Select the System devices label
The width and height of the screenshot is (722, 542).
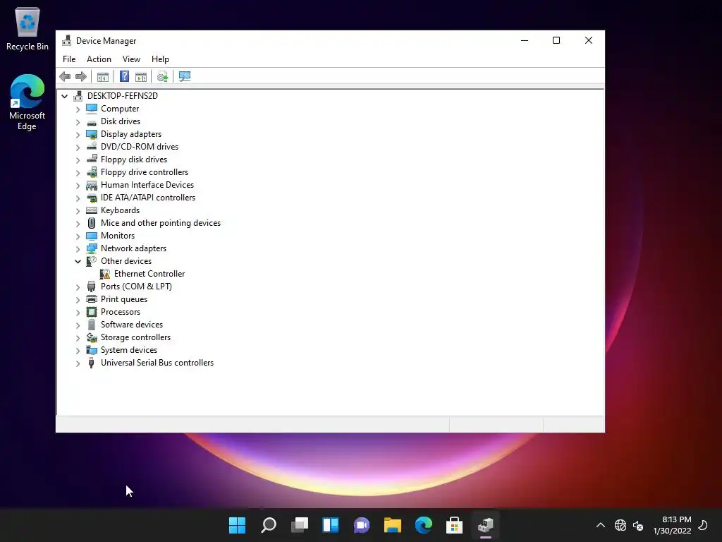(x=129, y=350)
